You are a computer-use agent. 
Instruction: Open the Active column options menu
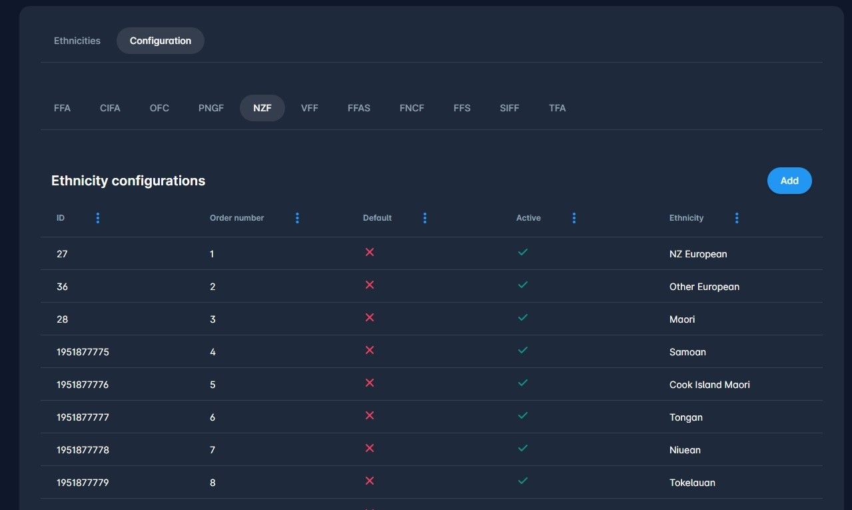[x=574, y=218]
